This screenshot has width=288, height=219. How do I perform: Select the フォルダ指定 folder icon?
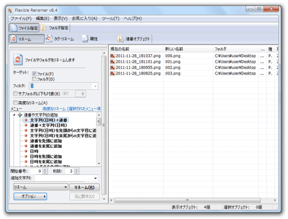coord(43,28)
